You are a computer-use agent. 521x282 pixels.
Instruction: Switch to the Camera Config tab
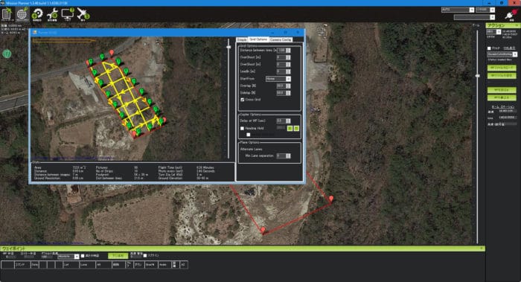pos(281,39)
